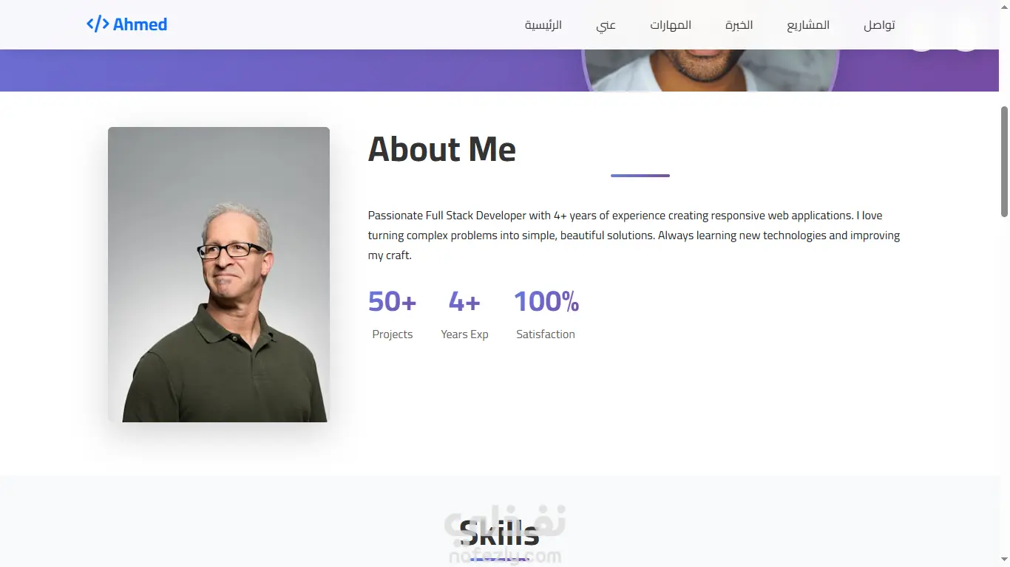Click the تواصل (Contact) nav link
Image resolution: width=1010 pixels, height=567 pixels.
click(x=879, y=25)
